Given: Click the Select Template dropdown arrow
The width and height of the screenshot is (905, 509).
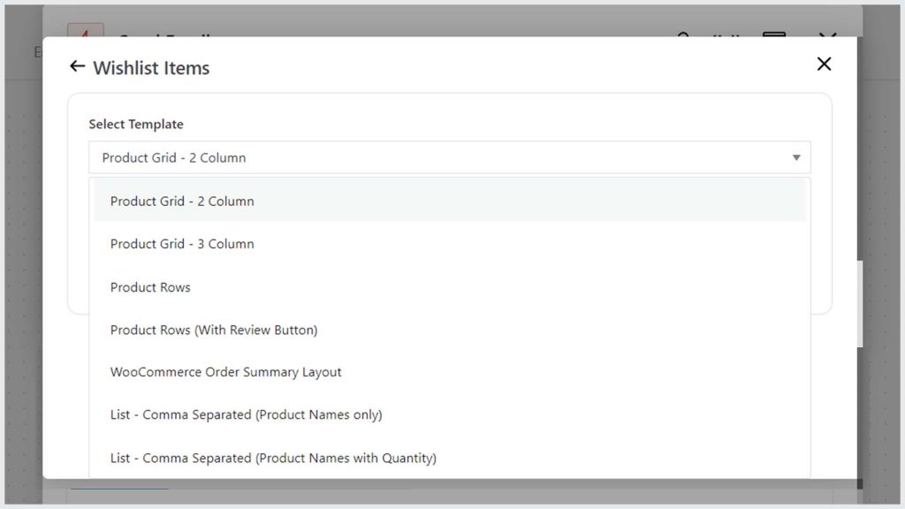Looking at the screenshot, I should click(x=796, y=157).
